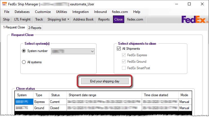Uncheck the All Shipments checkbox
The width and height of the screenshot is (209, 117).
pyautogui.click(x=119, y=49)
